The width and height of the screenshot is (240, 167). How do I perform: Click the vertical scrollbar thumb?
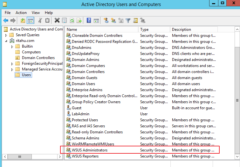coord(237,100)
